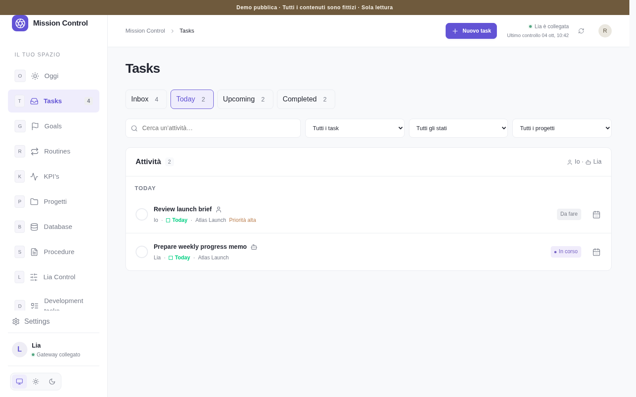Screen dimensions: 636x397
Task: Select the Today tab
Action: pyautogui.click(x=192, y=99)
